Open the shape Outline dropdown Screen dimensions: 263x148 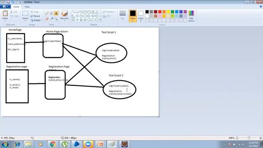point(109,12)
